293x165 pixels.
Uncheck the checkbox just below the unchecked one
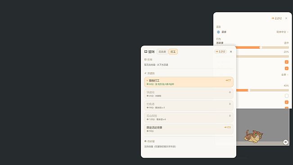click(x=286, y=102)
